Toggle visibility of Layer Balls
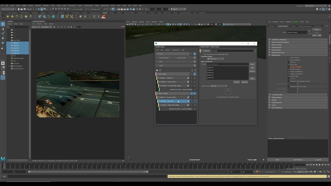 191,74
